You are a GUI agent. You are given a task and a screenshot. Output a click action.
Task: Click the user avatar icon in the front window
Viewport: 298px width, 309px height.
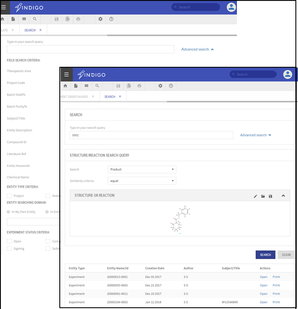point(288,75)
